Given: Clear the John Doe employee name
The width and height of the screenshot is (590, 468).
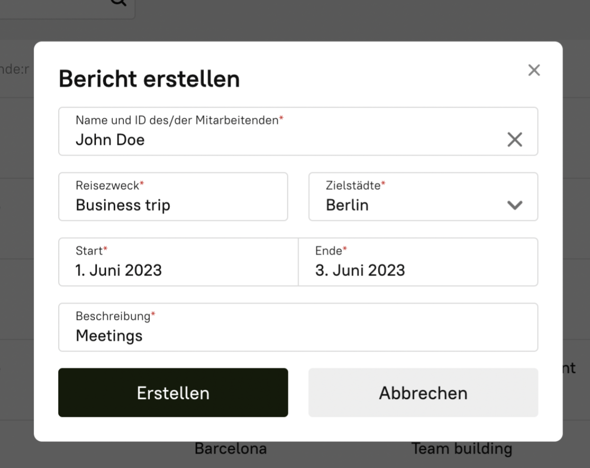Looking at the screenshot, I should coord(514,140).
